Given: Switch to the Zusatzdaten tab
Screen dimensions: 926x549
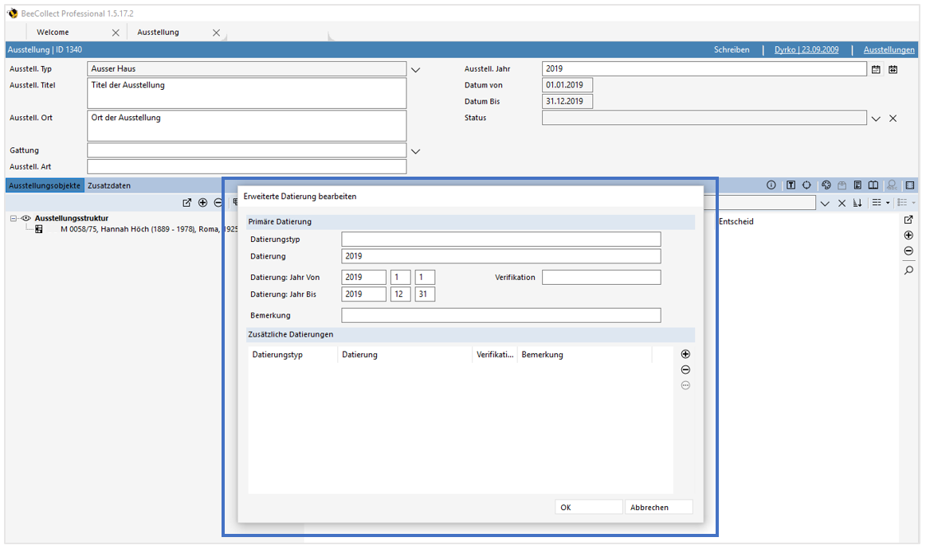Looking at the screenshot, I should point(109,185).
